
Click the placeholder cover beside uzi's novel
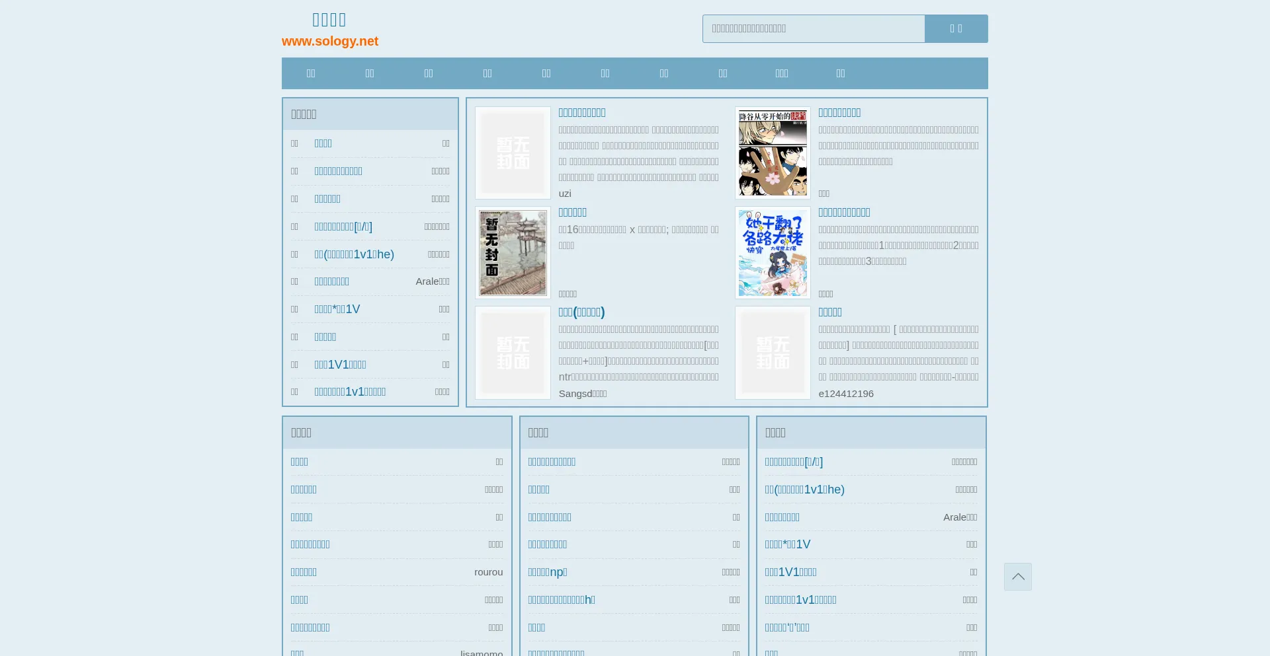513,153
